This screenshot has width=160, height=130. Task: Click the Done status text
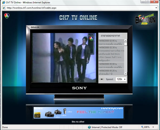[5, 127]
